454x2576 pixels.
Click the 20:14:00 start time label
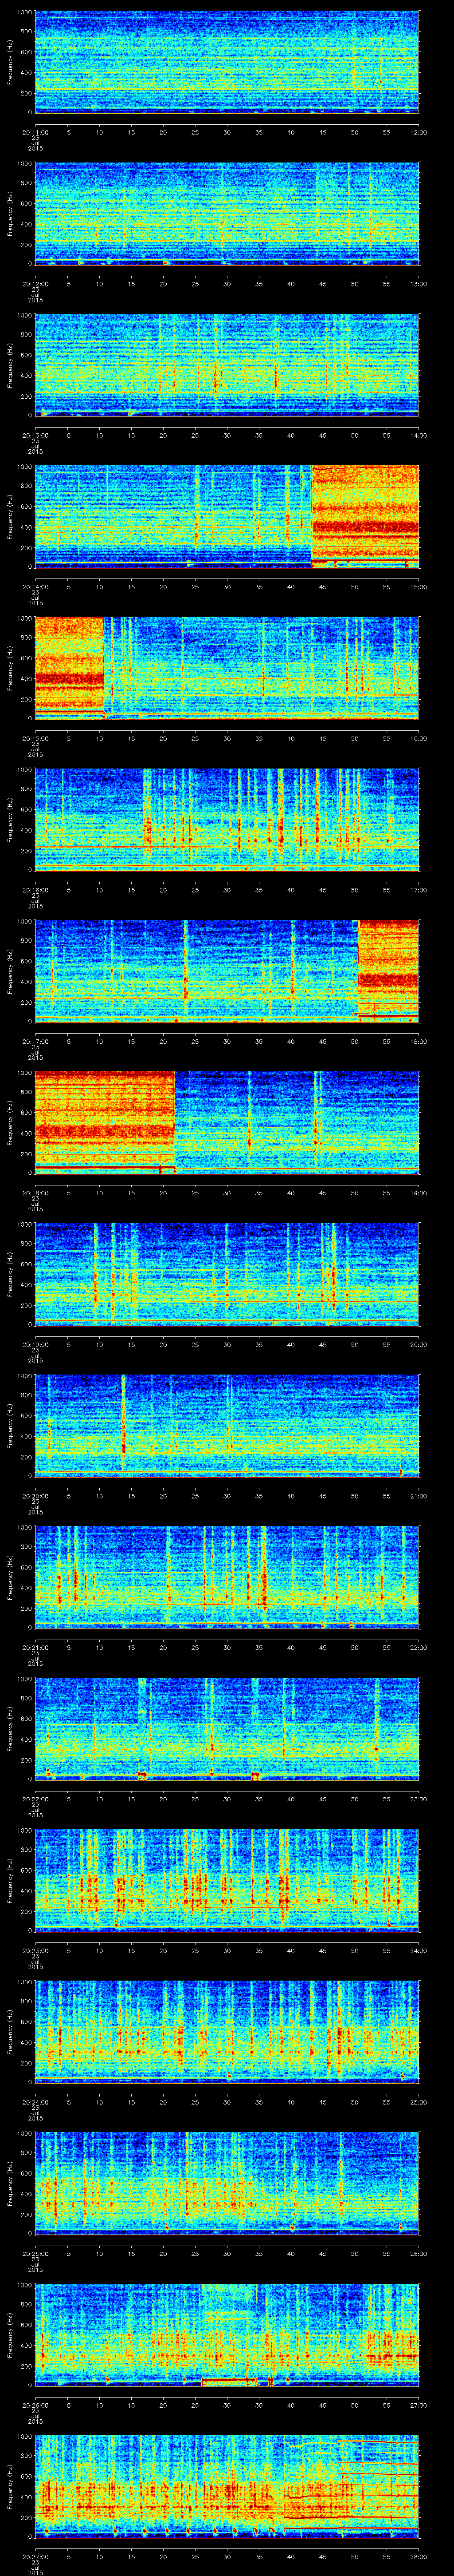(35, 586)
